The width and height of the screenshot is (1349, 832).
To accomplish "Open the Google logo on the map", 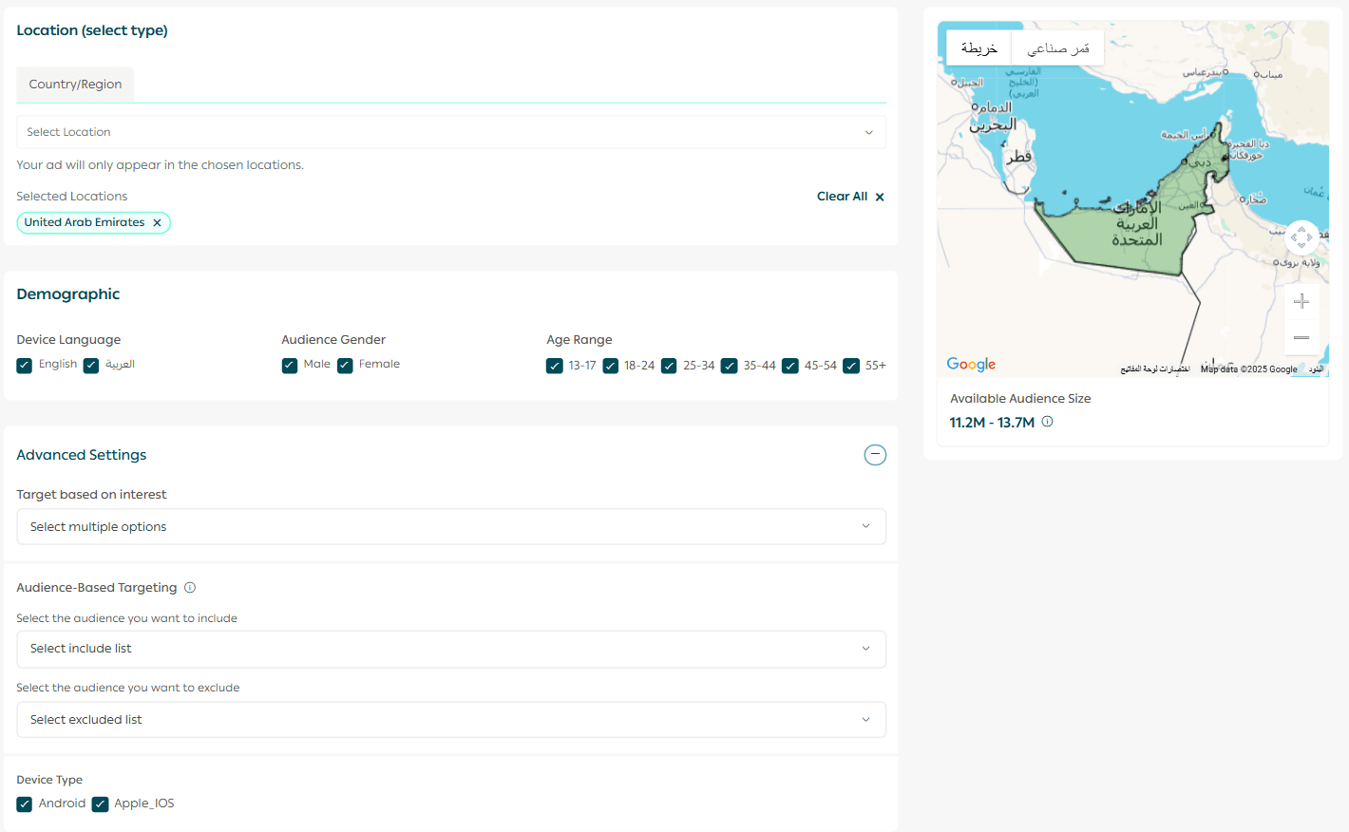I will click(x=971, y=365).
